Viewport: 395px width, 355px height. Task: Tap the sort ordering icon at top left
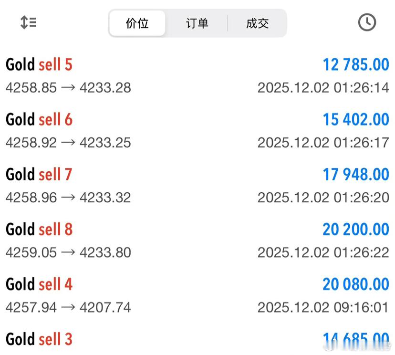tap(28, 22)
